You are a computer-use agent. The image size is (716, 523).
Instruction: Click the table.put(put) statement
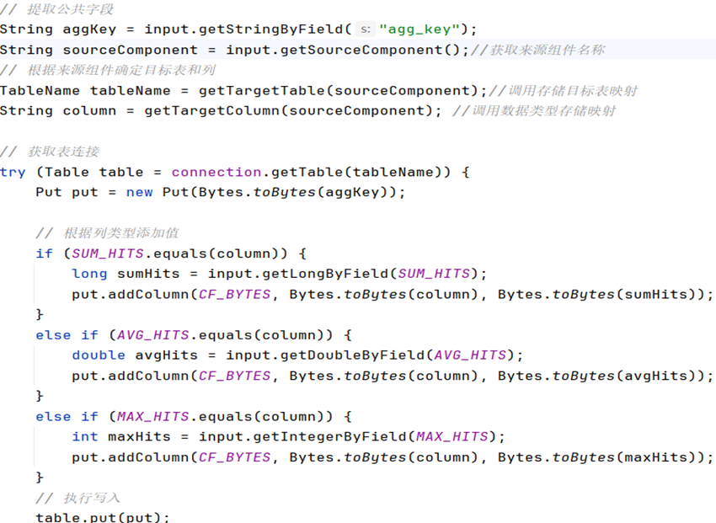pos(103,517)
